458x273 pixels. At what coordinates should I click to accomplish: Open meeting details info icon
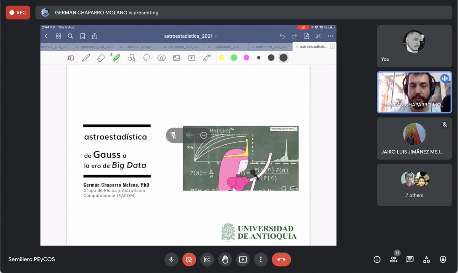(x=377, y=260)
